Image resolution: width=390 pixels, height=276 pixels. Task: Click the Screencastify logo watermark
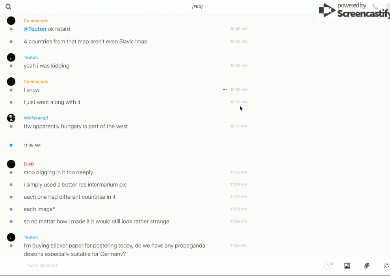[x=354, y=11]
